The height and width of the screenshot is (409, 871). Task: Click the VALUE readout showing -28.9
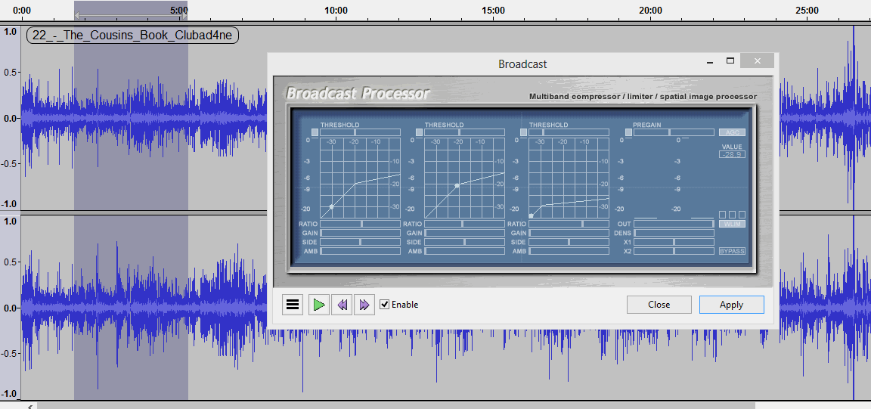point(732,154)
